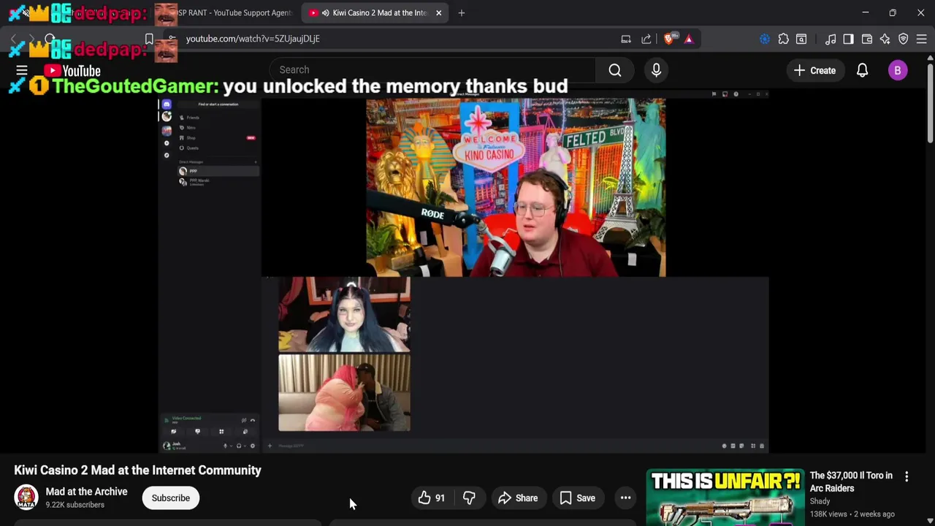The height and width of the screenshot is (526, 935).
Task: Open the site info icon beside the URL
Action: click(x=172, y=39)
